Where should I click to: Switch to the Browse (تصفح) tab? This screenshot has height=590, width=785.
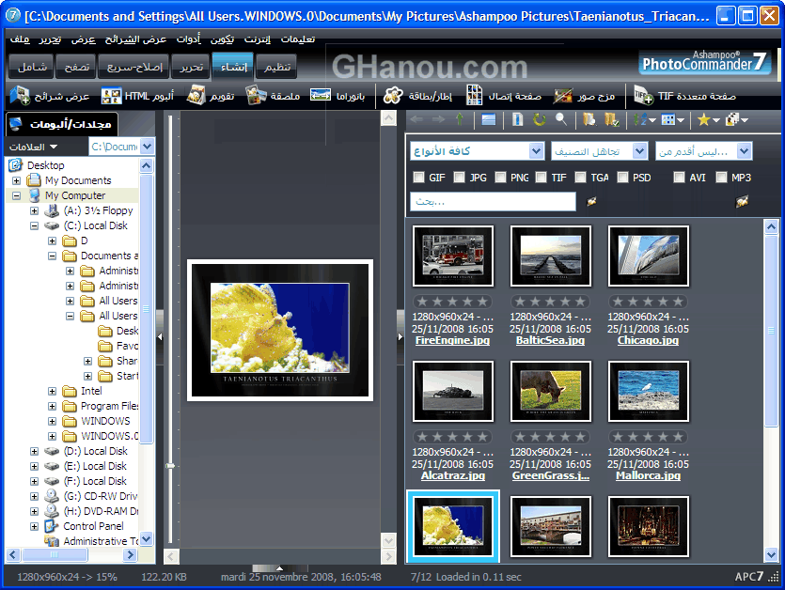(76, 67)
